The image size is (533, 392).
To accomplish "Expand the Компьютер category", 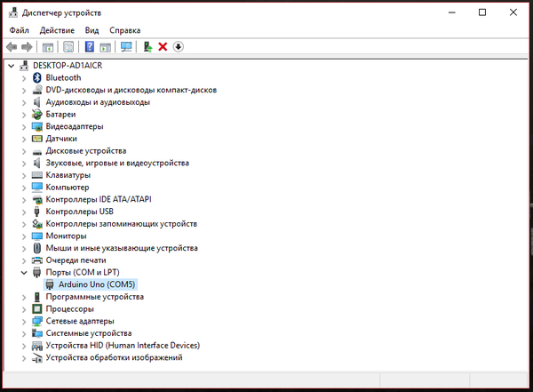I will 24,188.
